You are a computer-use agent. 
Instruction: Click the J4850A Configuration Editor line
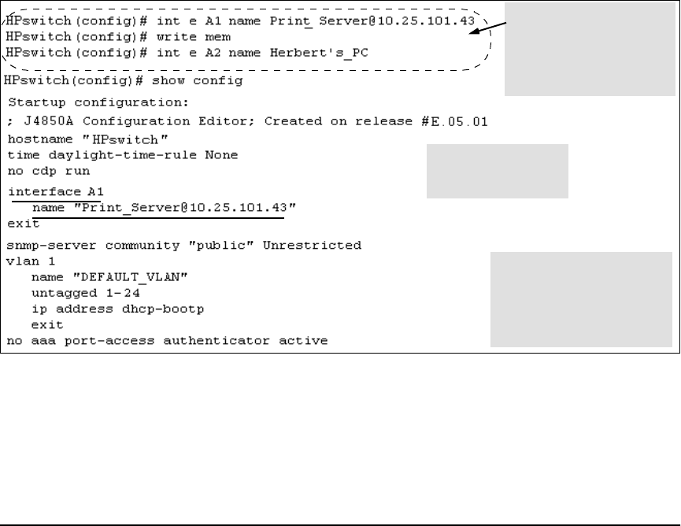click(x=247, y=121)
